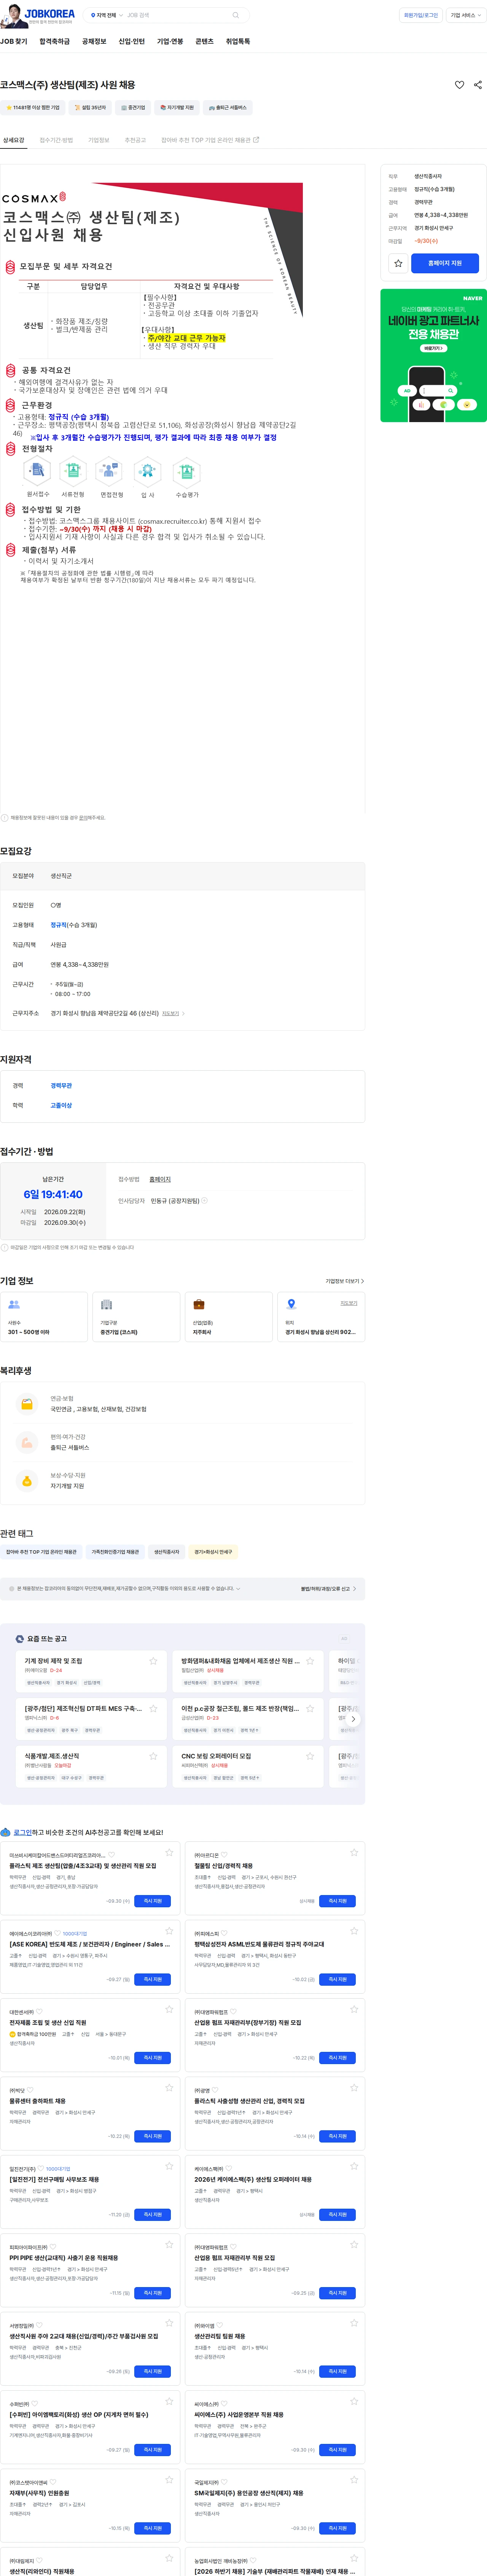Click the 취업톡톡 menu item

click(x=238, y=42)
